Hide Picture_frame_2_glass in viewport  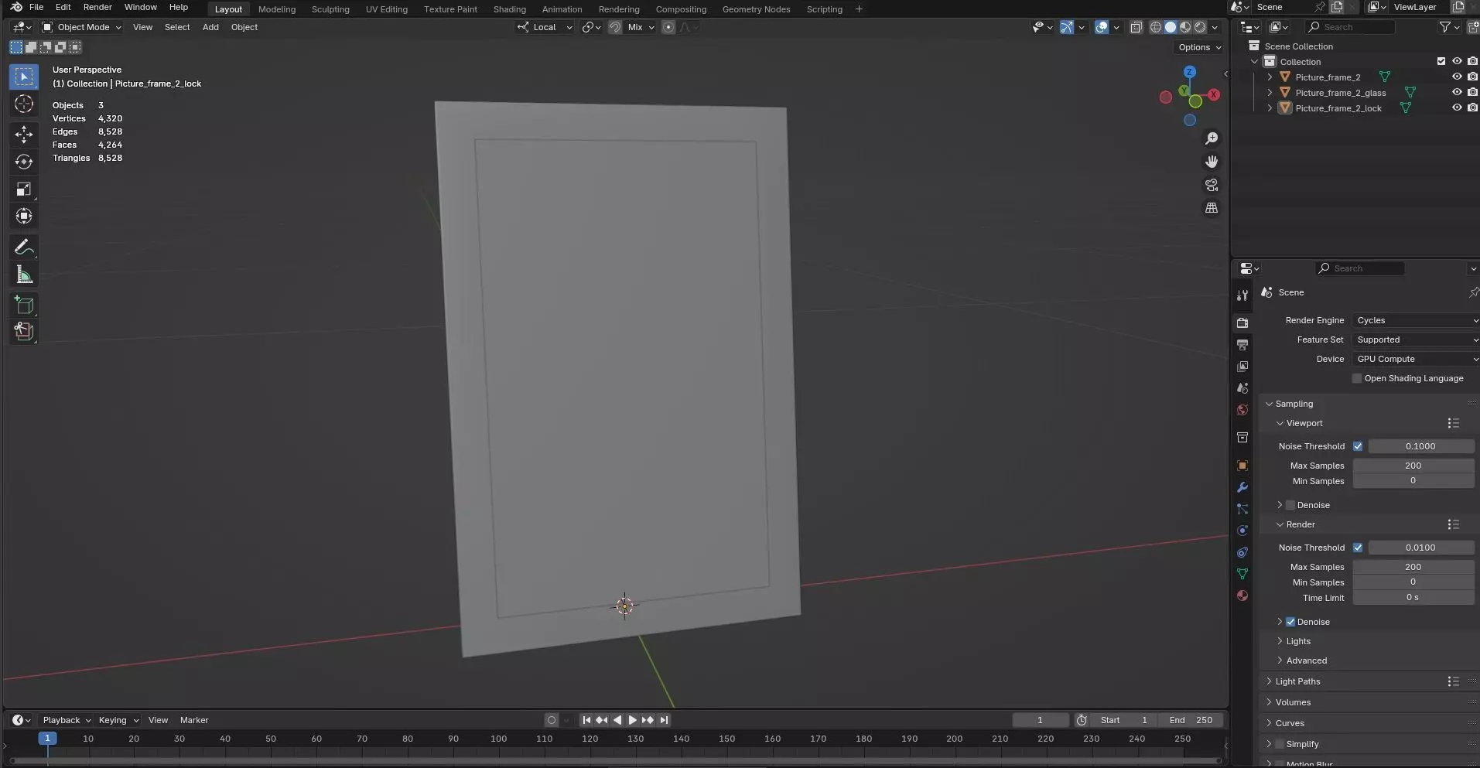point(1457,92)
